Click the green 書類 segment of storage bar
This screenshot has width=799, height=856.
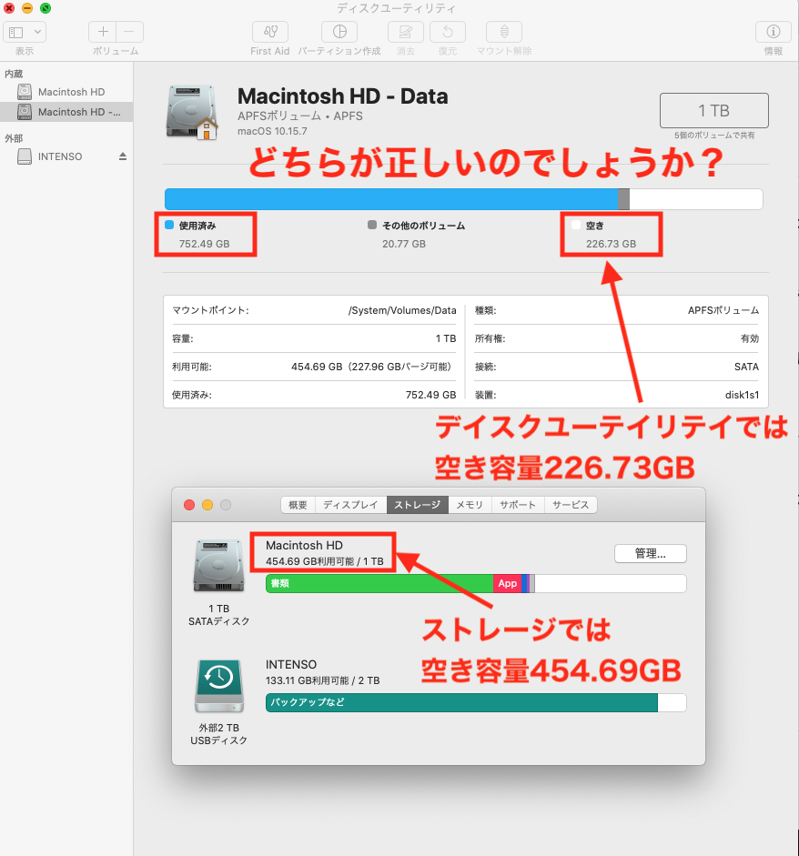tap(379, 584)
